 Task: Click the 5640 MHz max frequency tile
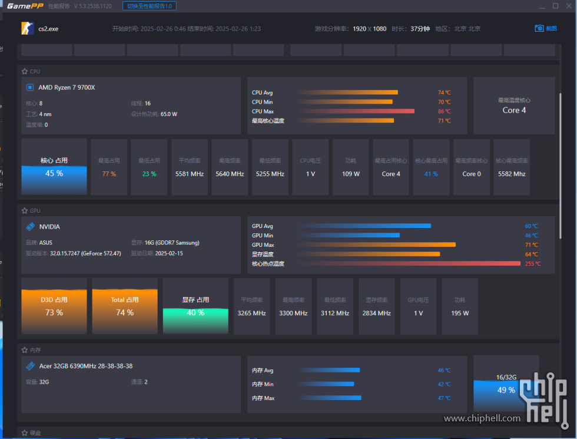(230, 167)
